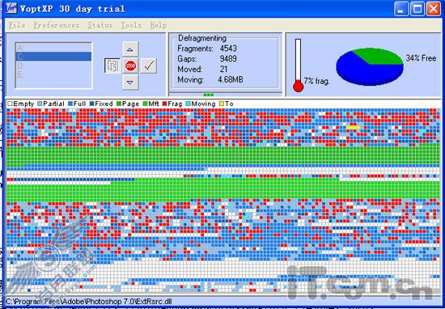Open the File menu
The width and height of the screenshot is (445, 309).
tap(17, 25)
